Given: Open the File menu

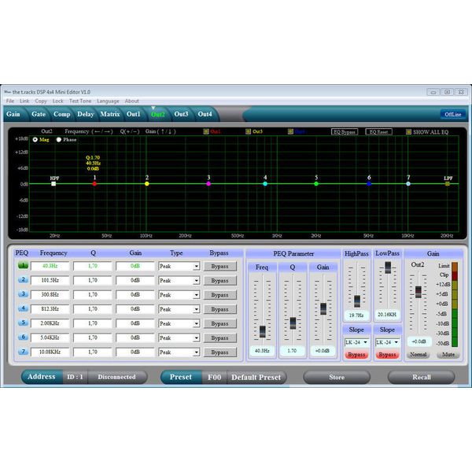Looking at the screenshot, I should 10,101.
